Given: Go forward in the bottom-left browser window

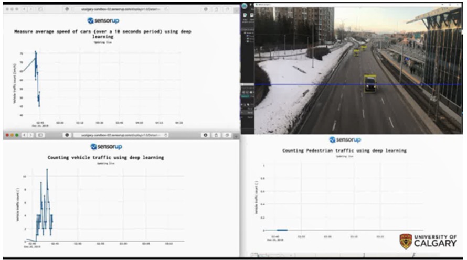Looking at the screenshot, I should point(30,135).
